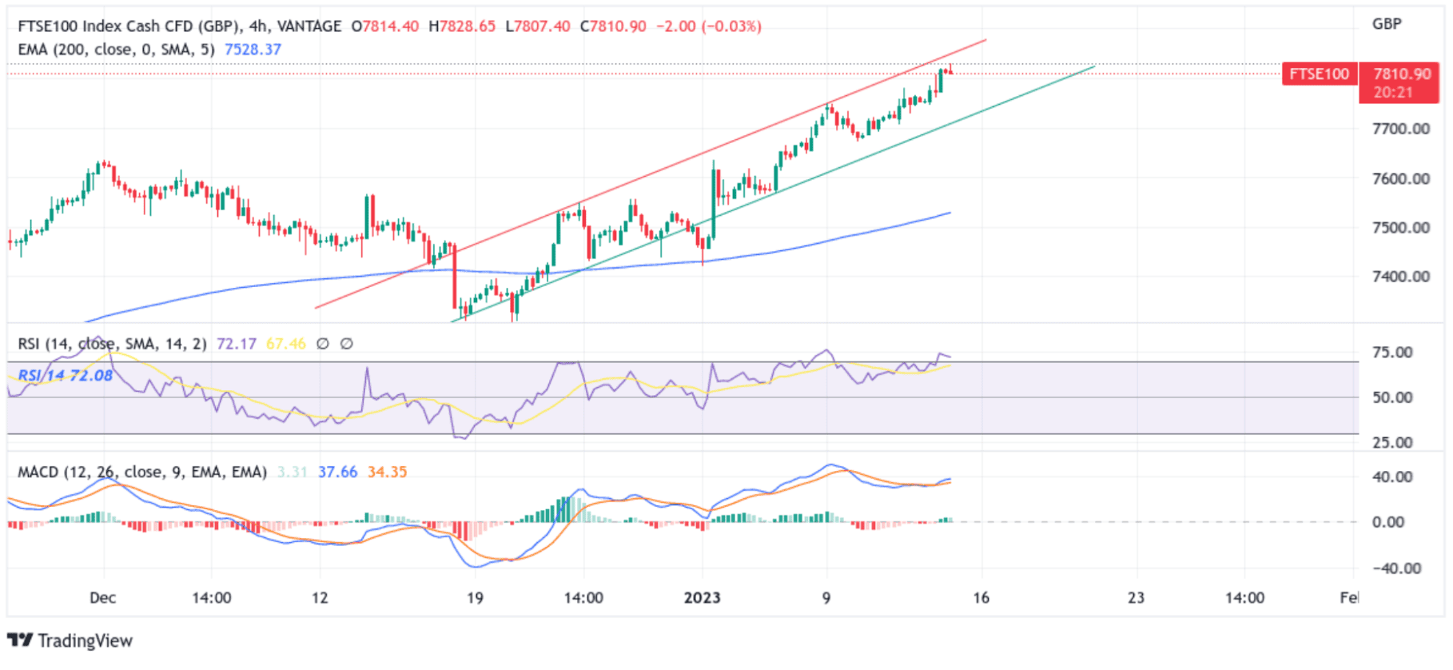Click the RSI SMA value 67.46
The height and width of the screenshot is (670, 1453).
[x=286, y=344]
